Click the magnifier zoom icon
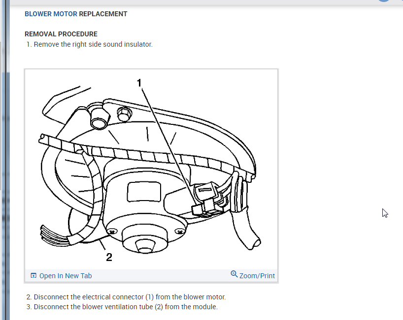Viewport: 403px width, 320px height. pyautogui.click(x=234, y=274)
